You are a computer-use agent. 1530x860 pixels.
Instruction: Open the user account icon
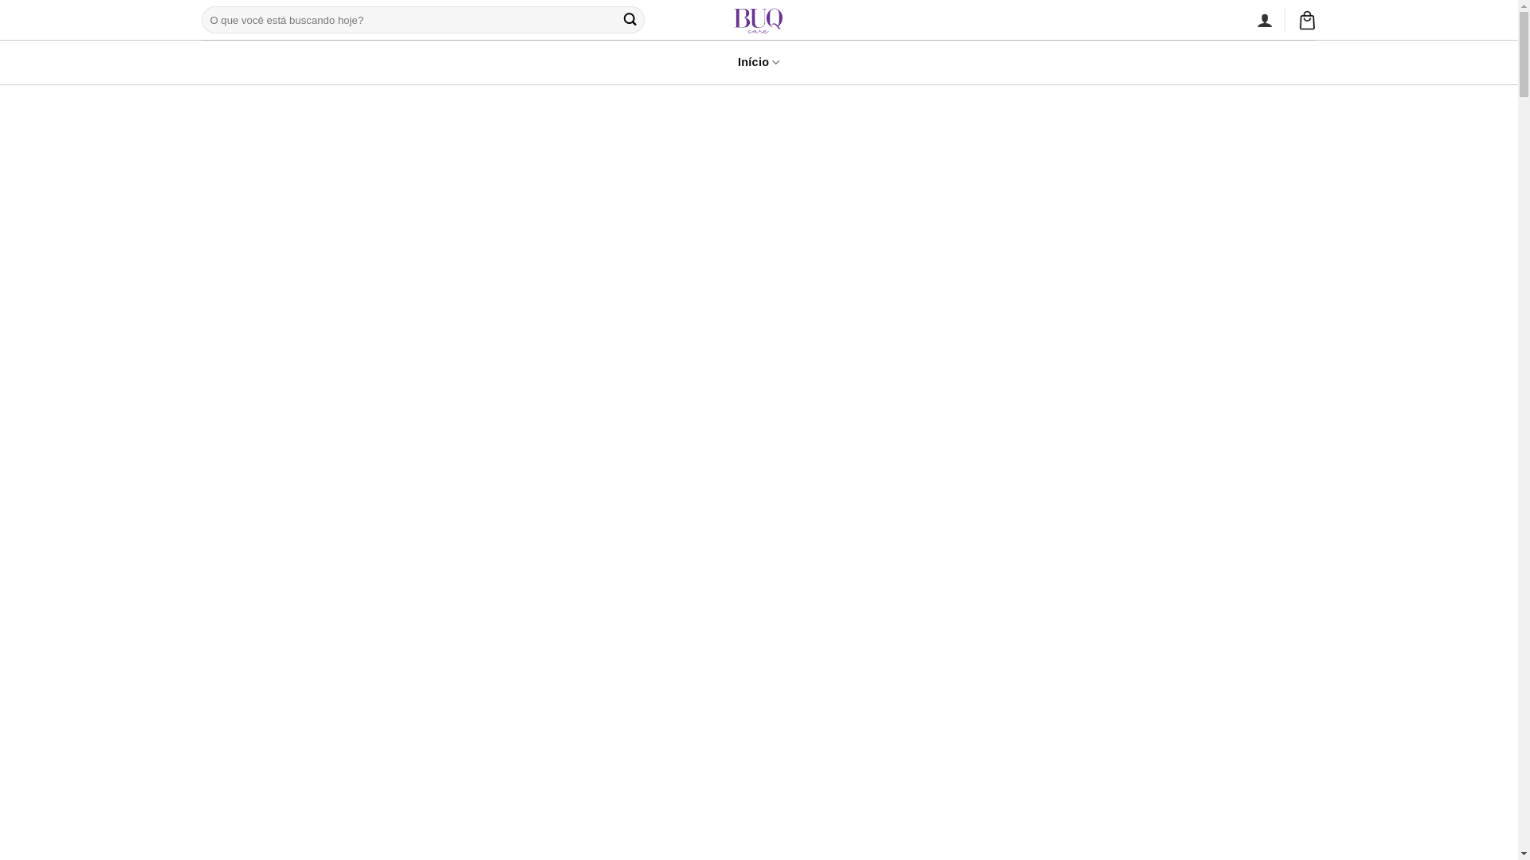pyautogui.click(x=1265, y=21)
